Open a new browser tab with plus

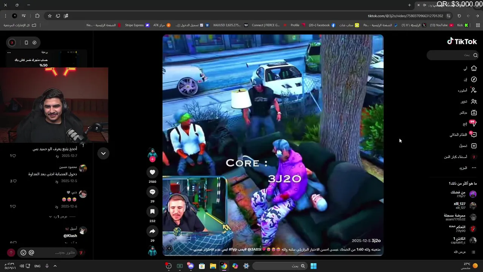(409, 5)
